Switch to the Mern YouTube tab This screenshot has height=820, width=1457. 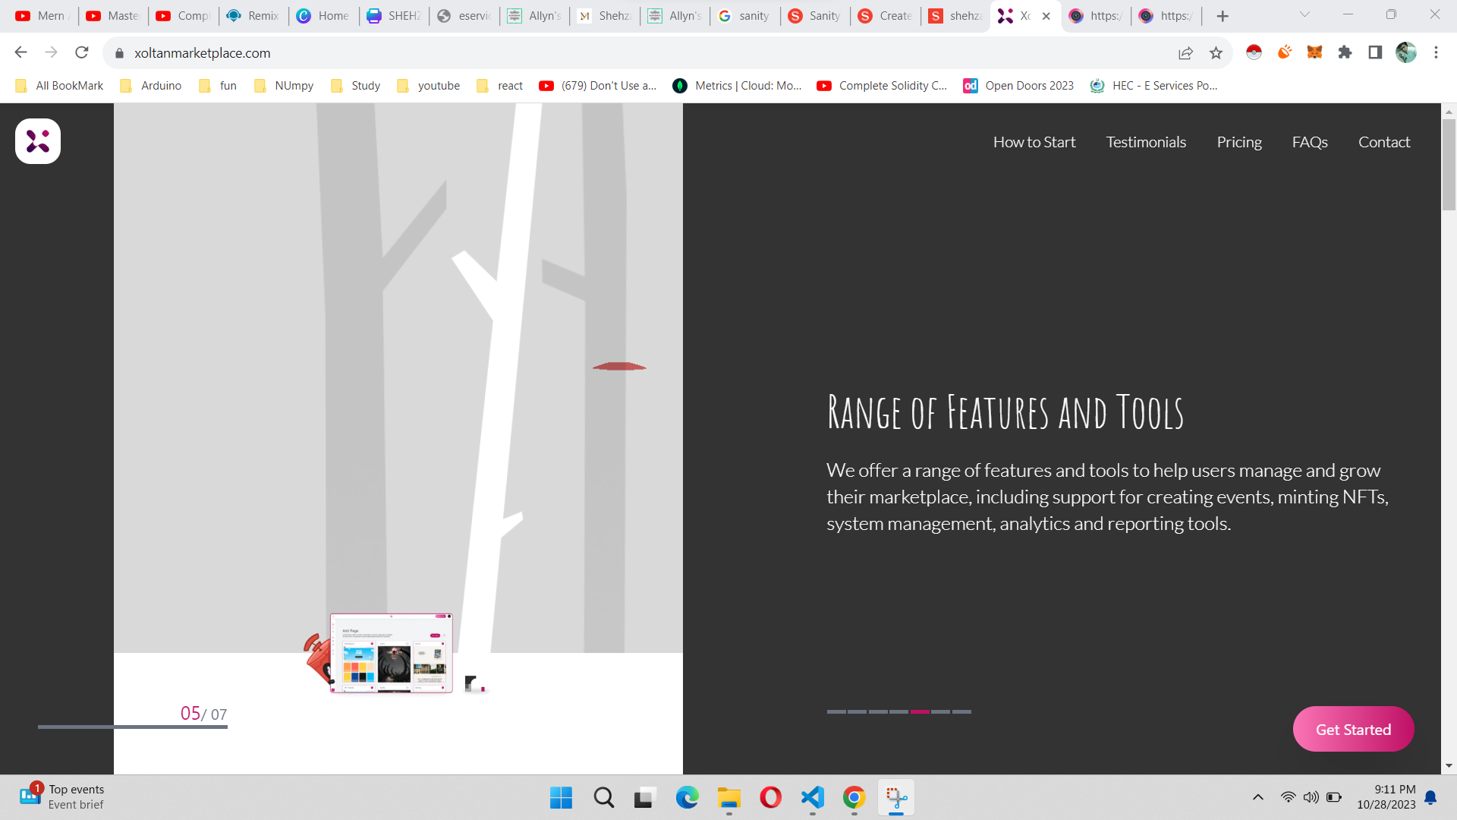[x=42, y=16]
